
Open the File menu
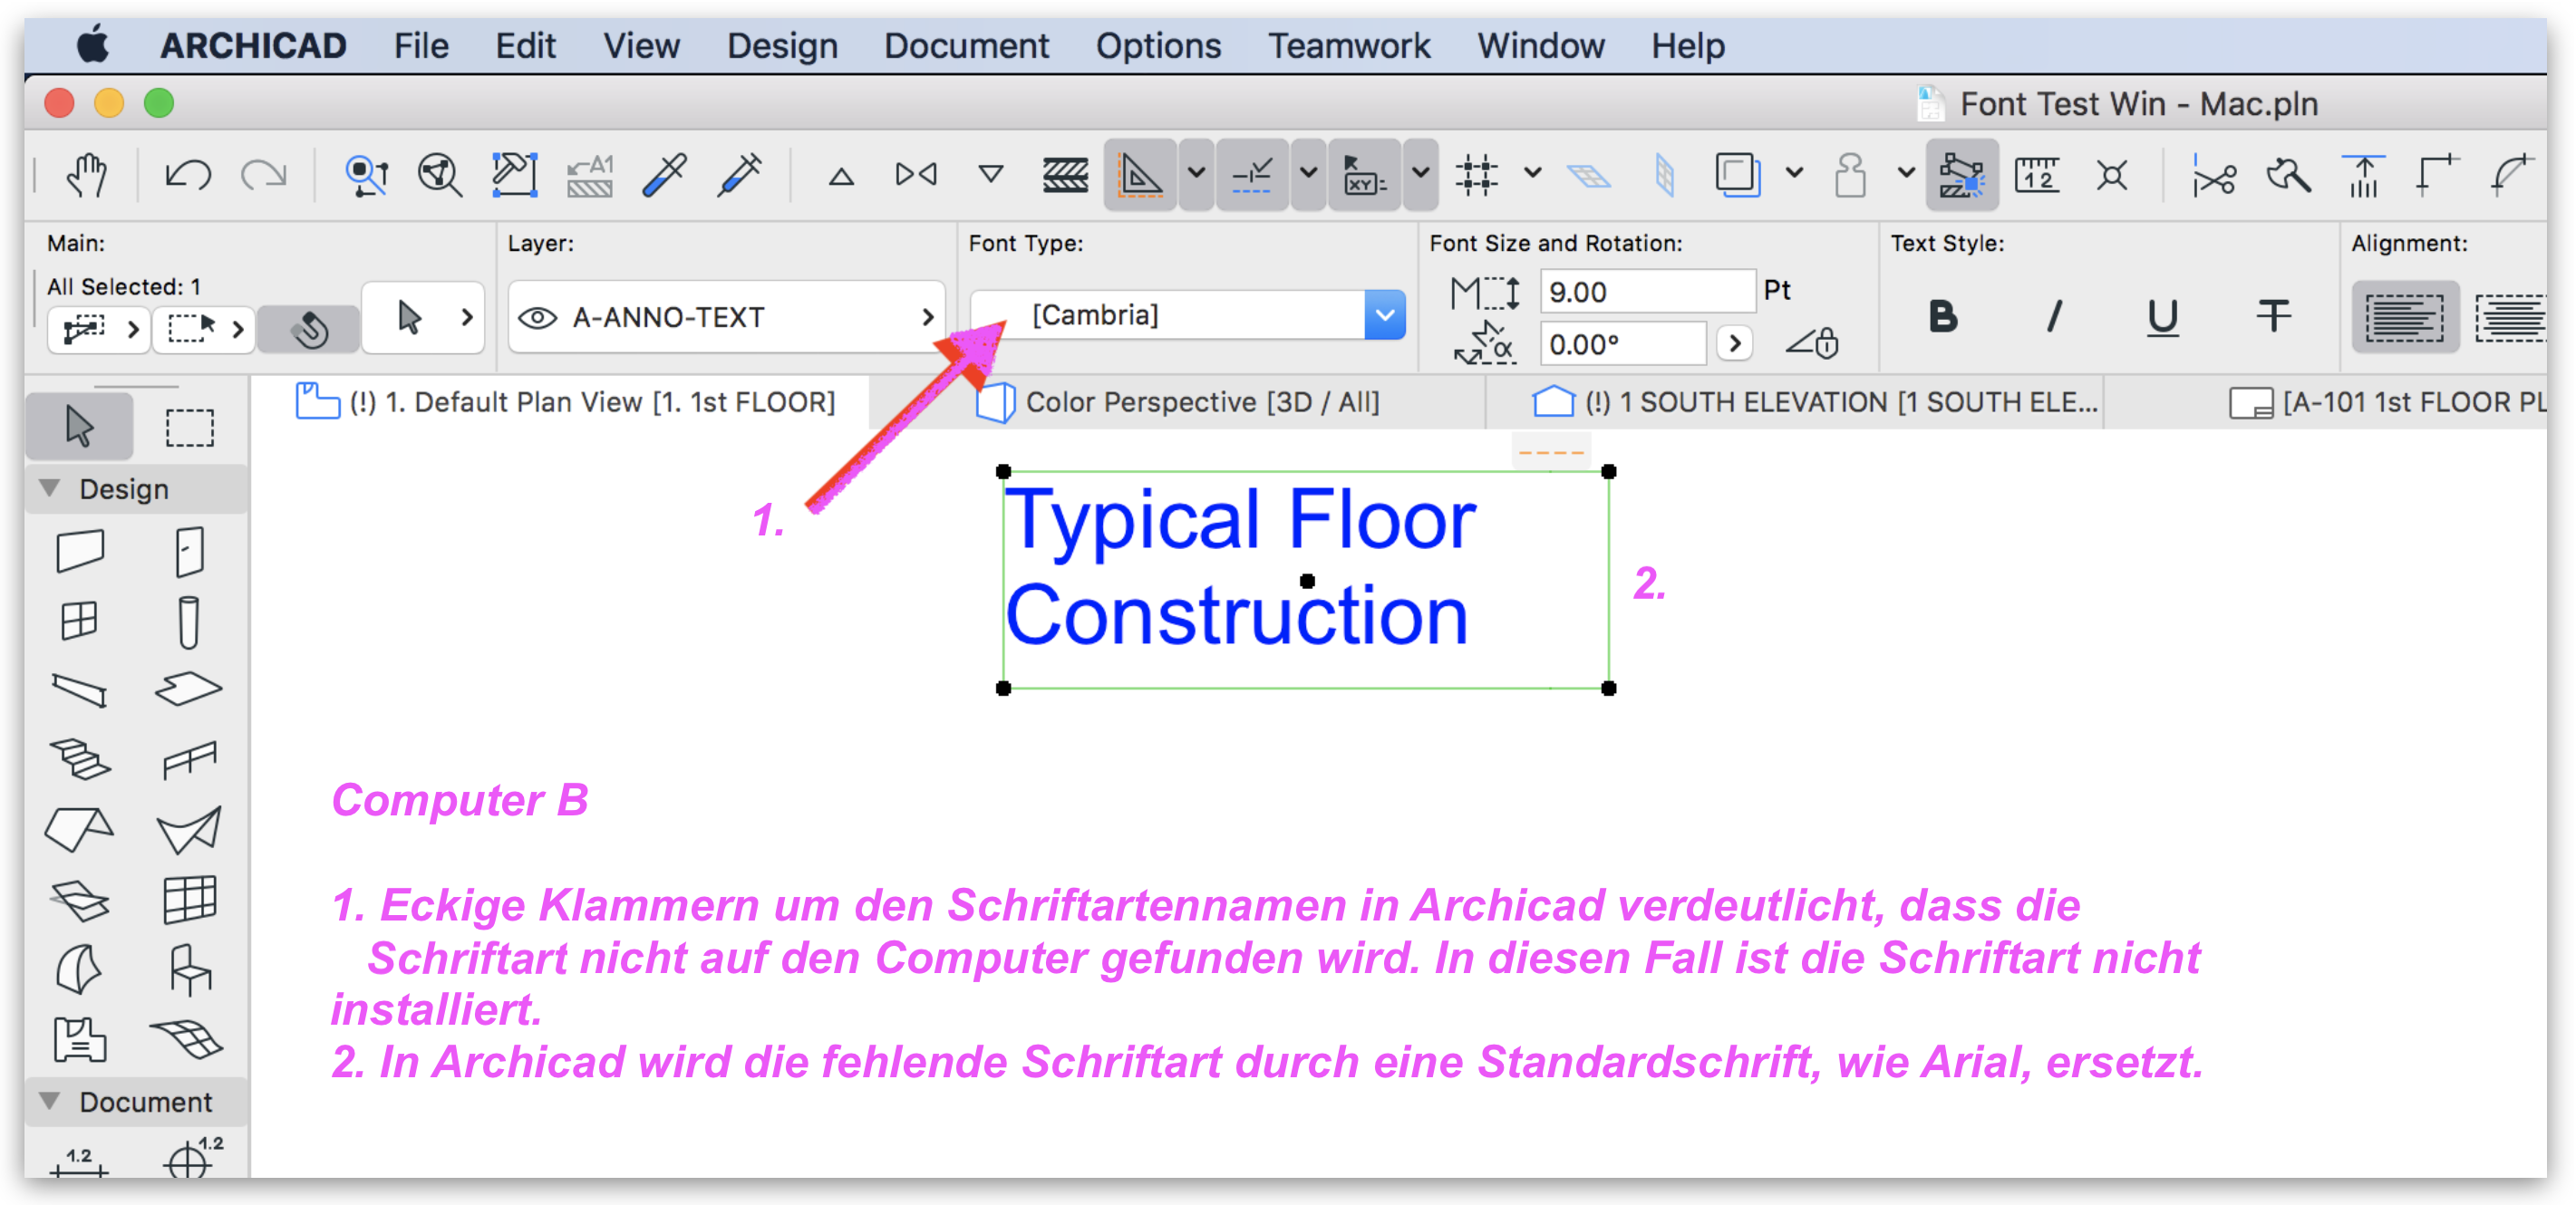point(421,46)
